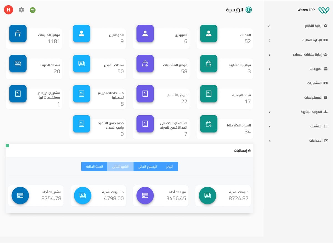Viewport: 333px width, 243px height.
Task: Open the warehouses (المستودعات) sidebar item
Action: click(x=316, y=97)
